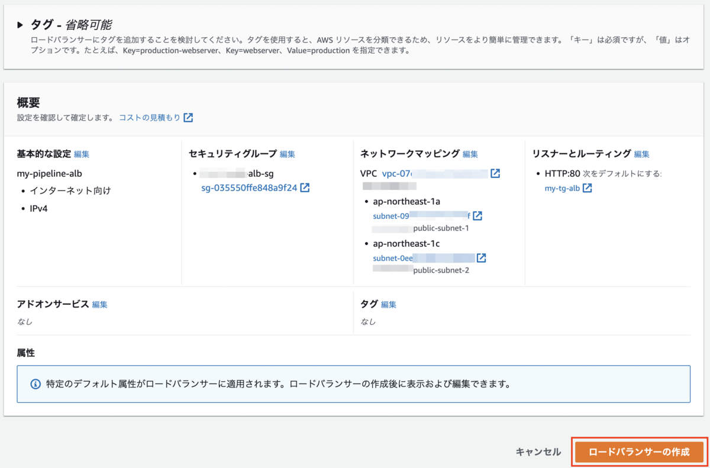Viewport: 710px width, 468px height.
Task: Expand the タグ - 省略可能 section triangle
Action: tap(20, 25)
